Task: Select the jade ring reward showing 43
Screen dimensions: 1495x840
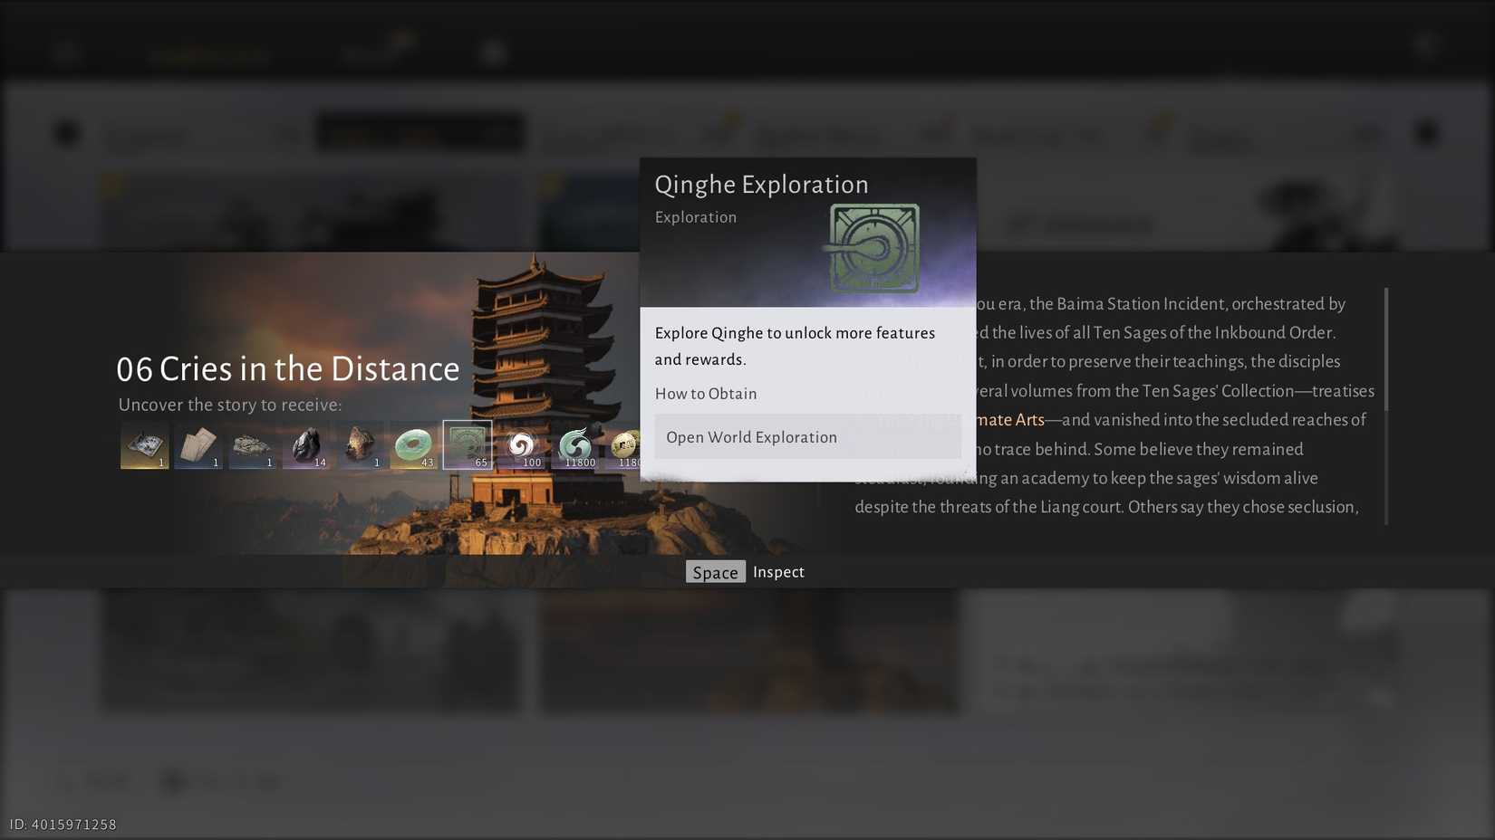Action: [x=415, y=444]
